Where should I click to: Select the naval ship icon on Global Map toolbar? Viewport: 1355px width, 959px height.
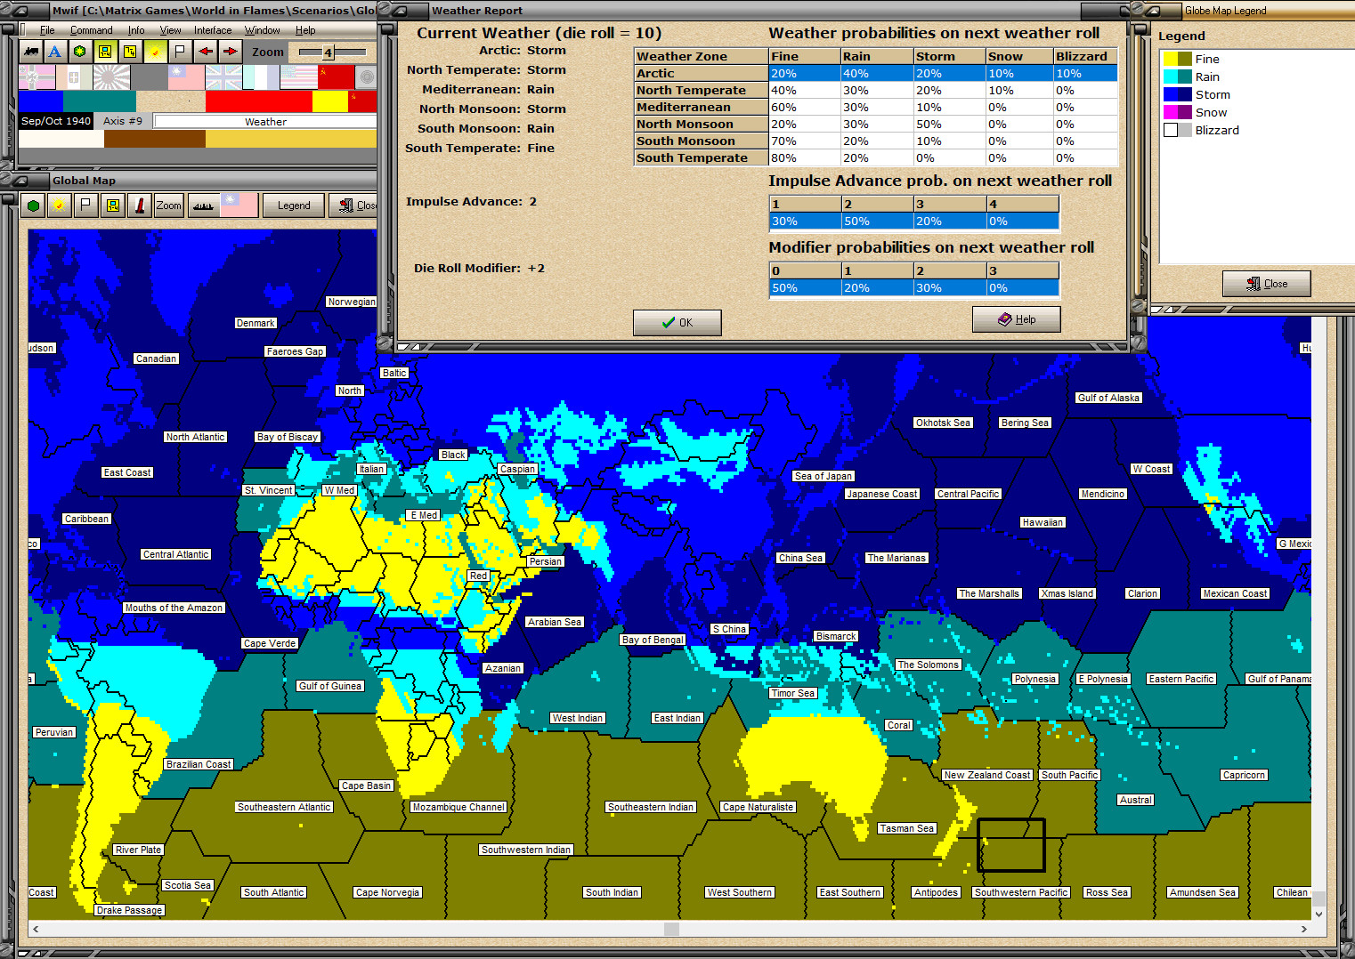point(204,205)
